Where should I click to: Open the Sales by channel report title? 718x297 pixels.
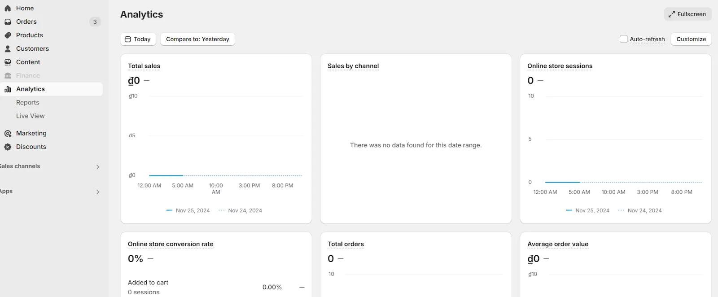click(x=353, y=66)
